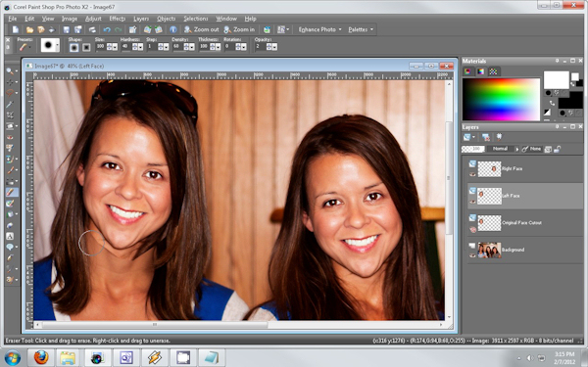Select the Text tool
The height and width of the screenshot is (367, 588).
point(10,236)
